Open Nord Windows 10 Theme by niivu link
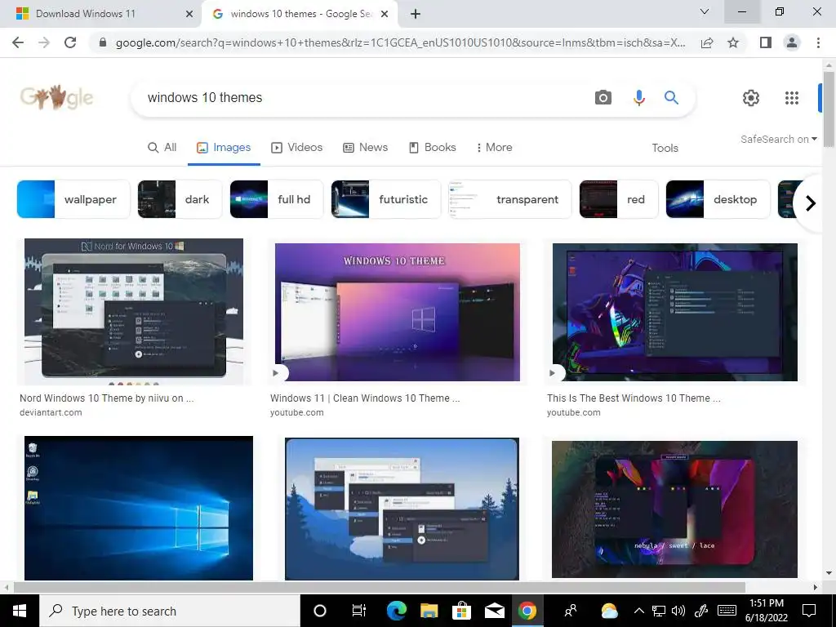Screen dimensions: 836x627 pos(107,398)
